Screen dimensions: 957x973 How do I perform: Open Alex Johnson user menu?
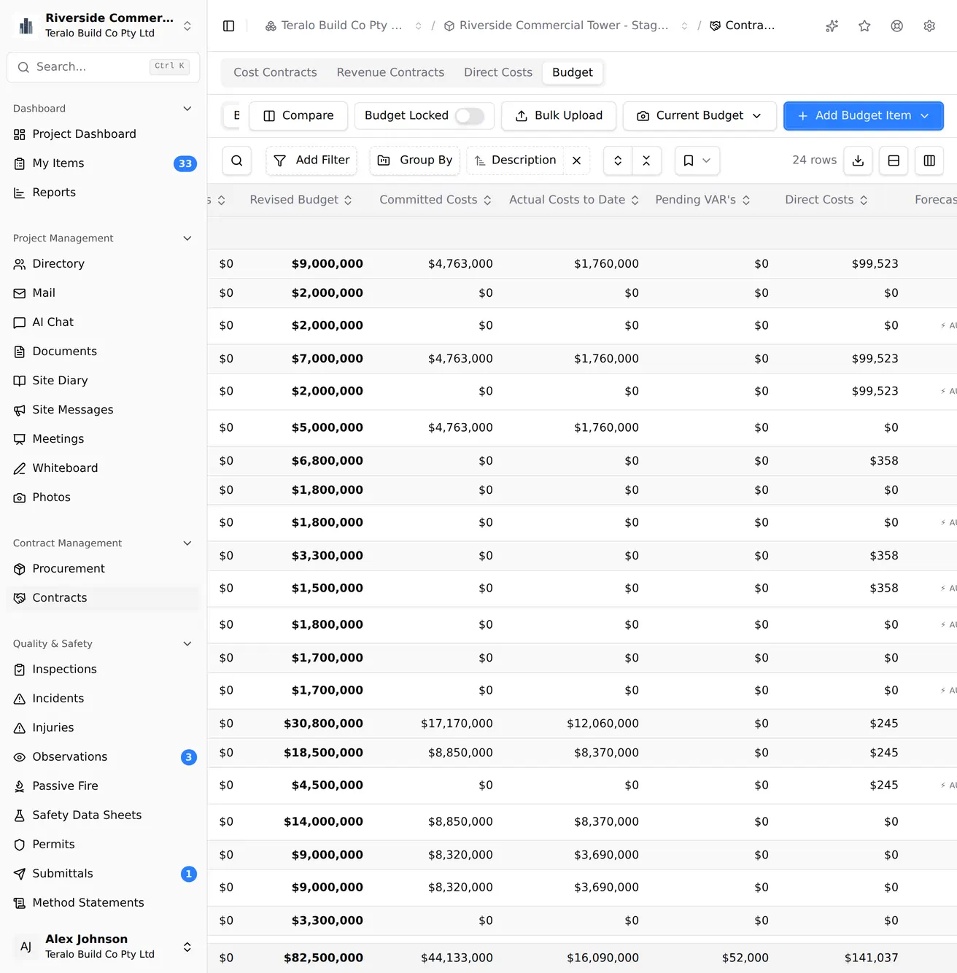click(103, 947)
